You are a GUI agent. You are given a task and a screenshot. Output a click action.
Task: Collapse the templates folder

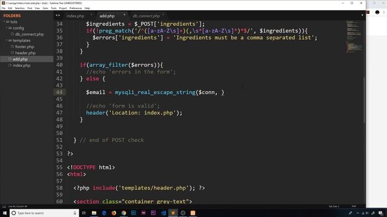(x=7, y=40)
